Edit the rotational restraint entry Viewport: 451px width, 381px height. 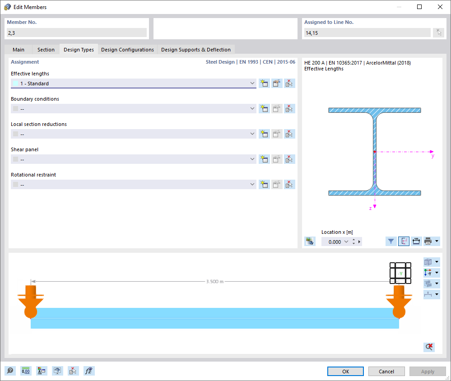pos(277,185)
